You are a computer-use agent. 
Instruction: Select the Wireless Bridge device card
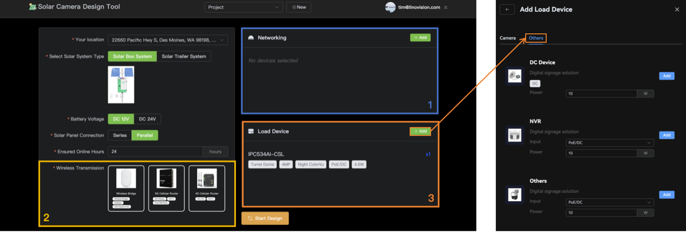(x=126, y=188)
